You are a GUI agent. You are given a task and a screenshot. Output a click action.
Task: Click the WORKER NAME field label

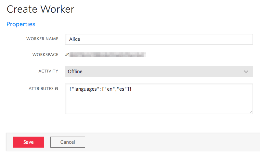click(42, 39)
